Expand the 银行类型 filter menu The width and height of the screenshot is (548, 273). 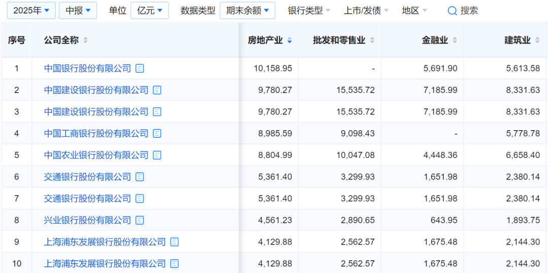point(309,11)
